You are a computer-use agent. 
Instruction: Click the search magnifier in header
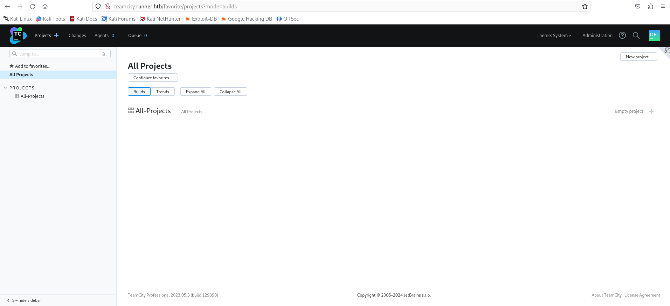pyautogui.click(x=636, y=35)
